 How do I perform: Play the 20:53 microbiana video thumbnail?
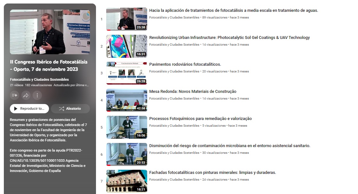click(x=126, y=154)
